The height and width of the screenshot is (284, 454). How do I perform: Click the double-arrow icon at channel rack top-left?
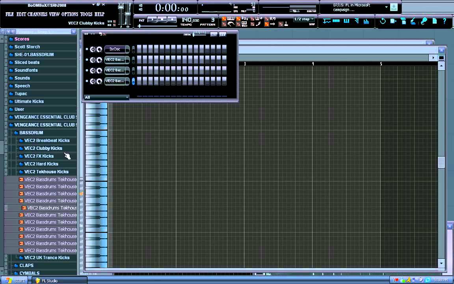coord(86,34)
